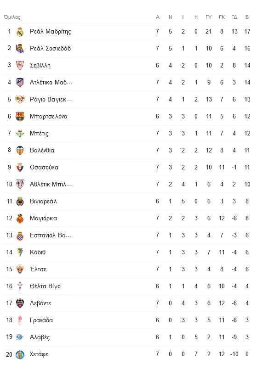The height and width of the screenshot is (370, 257).
Task: Open the Οσασούνα team link
Action: [x=44, y=168]
